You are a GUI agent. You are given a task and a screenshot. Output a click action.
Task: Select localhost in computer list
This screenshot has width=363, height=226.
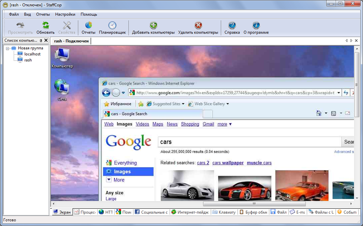click(x=32, y=54)
